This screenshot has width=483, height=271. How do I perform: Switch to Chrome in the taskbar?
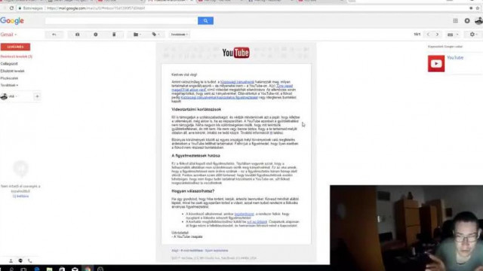coord(88,269)
